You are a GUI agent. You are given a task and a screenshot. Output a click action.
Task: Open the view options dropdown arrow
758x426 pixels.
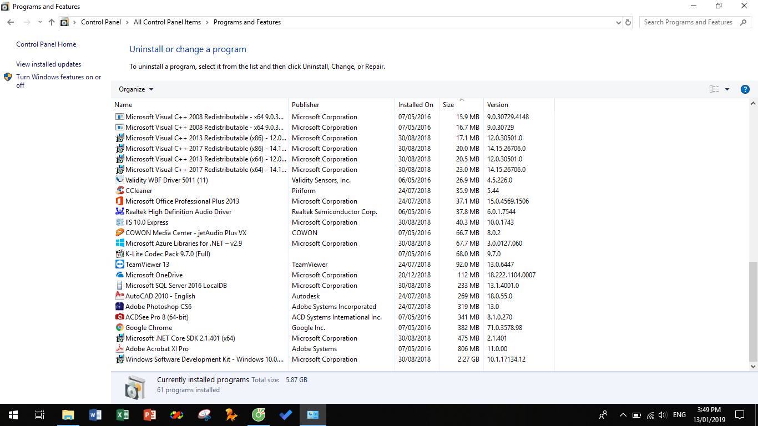click(727, 89)
